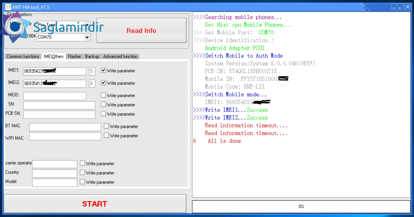414x217 pixels.
Task: Tick Write parameter for WIFI MAC
Action: pos(106,136)
